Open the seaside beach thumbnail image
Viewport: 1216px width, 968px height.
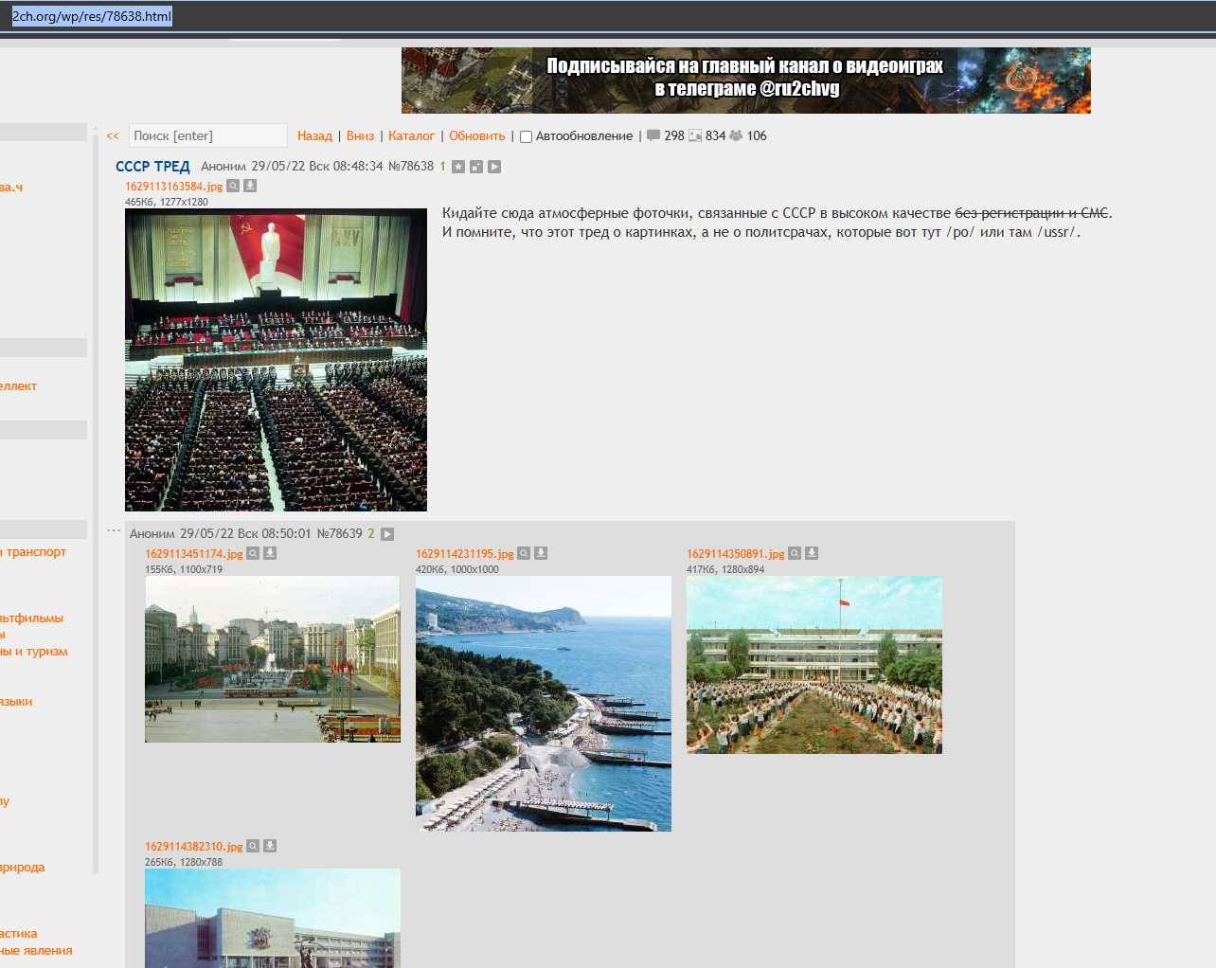pyautogui.click(x=544, y=704)
